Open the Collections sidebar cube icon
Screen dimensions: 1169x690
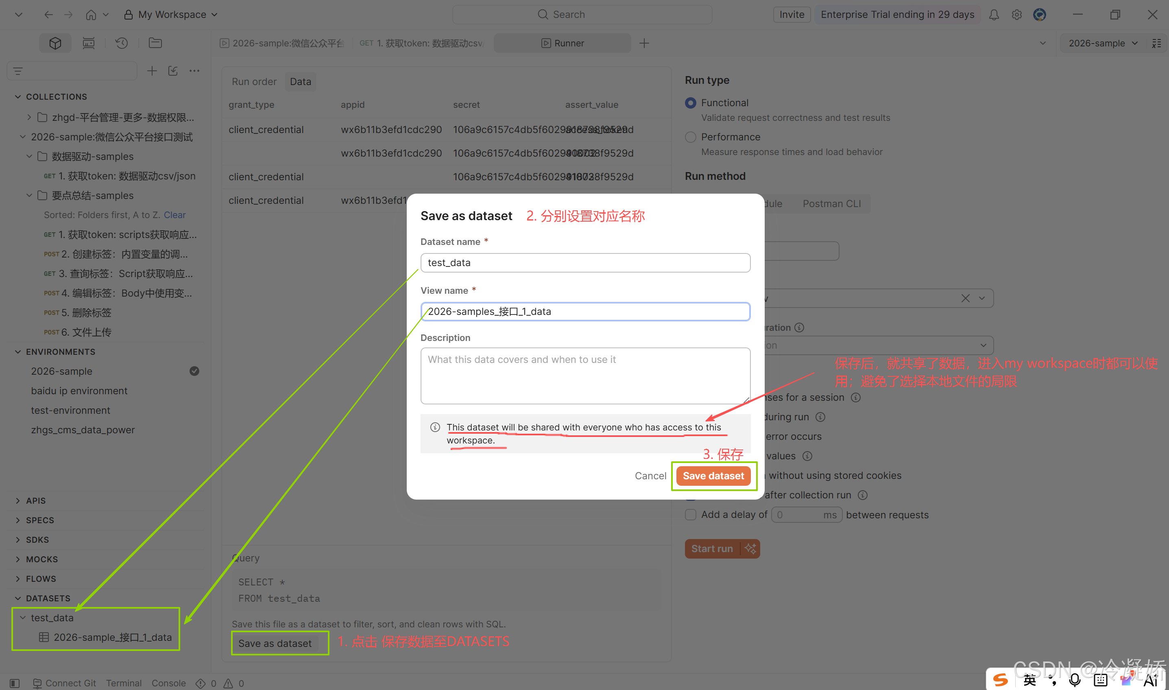(x=55, y=43)
